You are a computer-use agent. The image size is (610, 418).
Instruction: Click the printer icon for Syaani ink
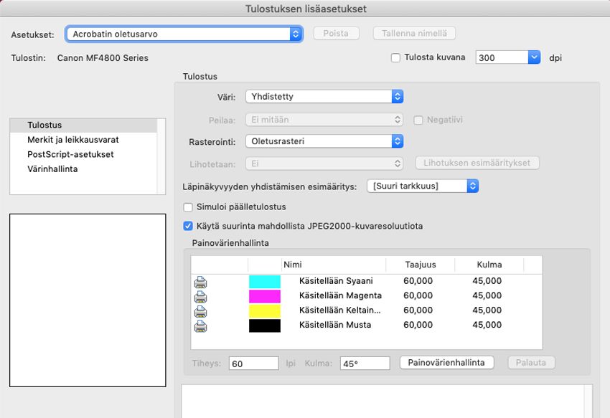pyautogui.click(x=200, y=281)
